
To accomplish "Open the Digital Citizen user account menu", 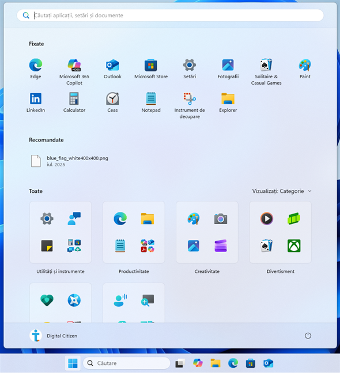I will pyautogui.click(x=54, y=336).
